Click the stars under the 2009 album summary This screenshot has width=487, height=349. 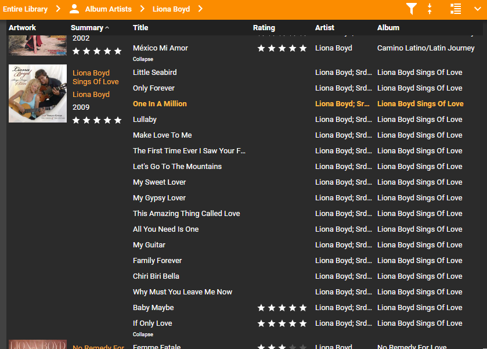(97, 120)
